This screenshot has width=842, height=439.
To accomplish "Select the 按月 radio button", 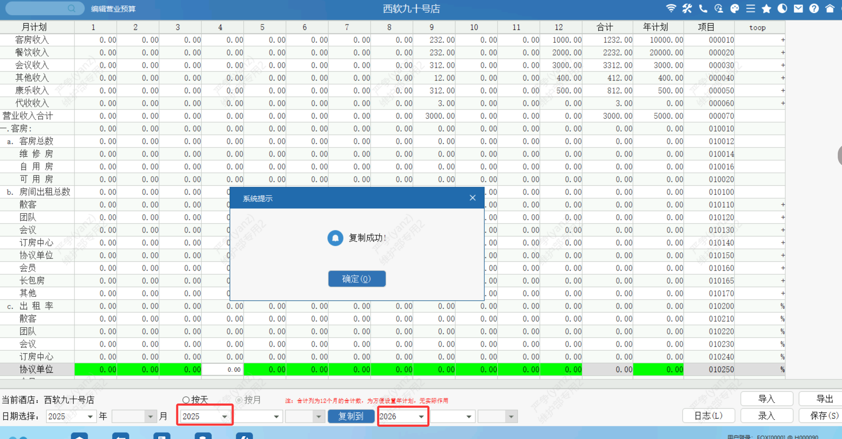I will click(x=239, y=400).
